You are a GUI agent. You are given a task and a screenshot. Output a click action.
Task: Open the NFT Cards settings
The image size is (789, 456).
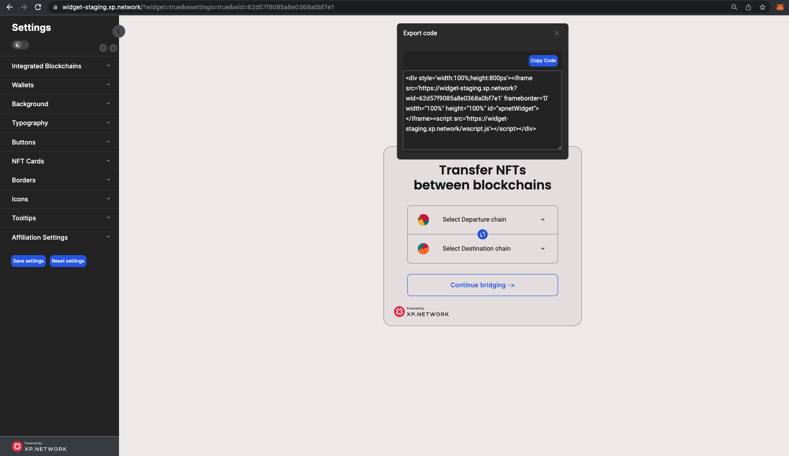(60, 161)
